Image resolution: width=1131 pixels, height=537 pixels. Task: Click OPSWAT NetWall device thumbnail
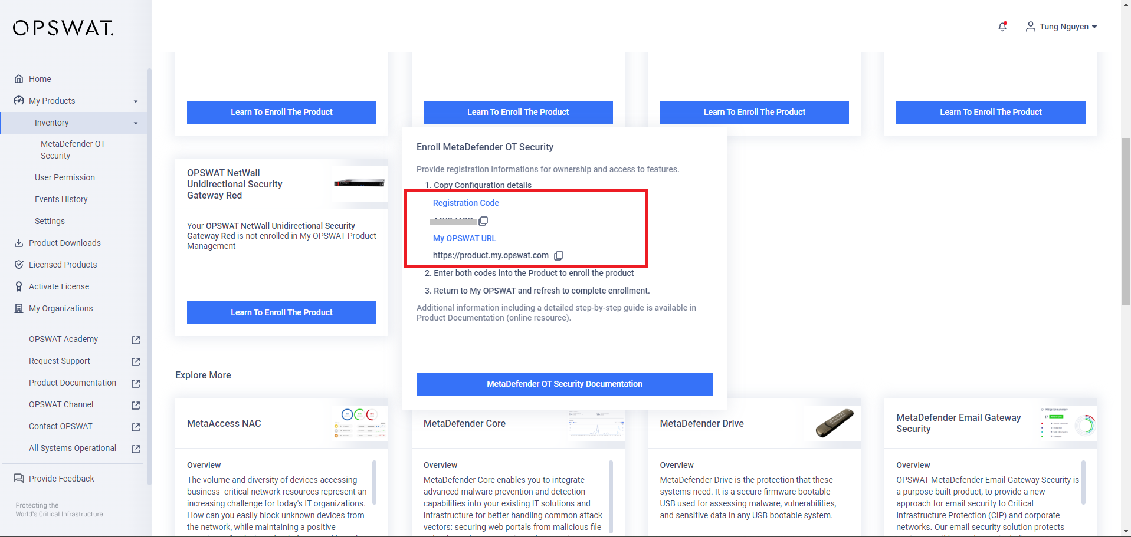359,183
